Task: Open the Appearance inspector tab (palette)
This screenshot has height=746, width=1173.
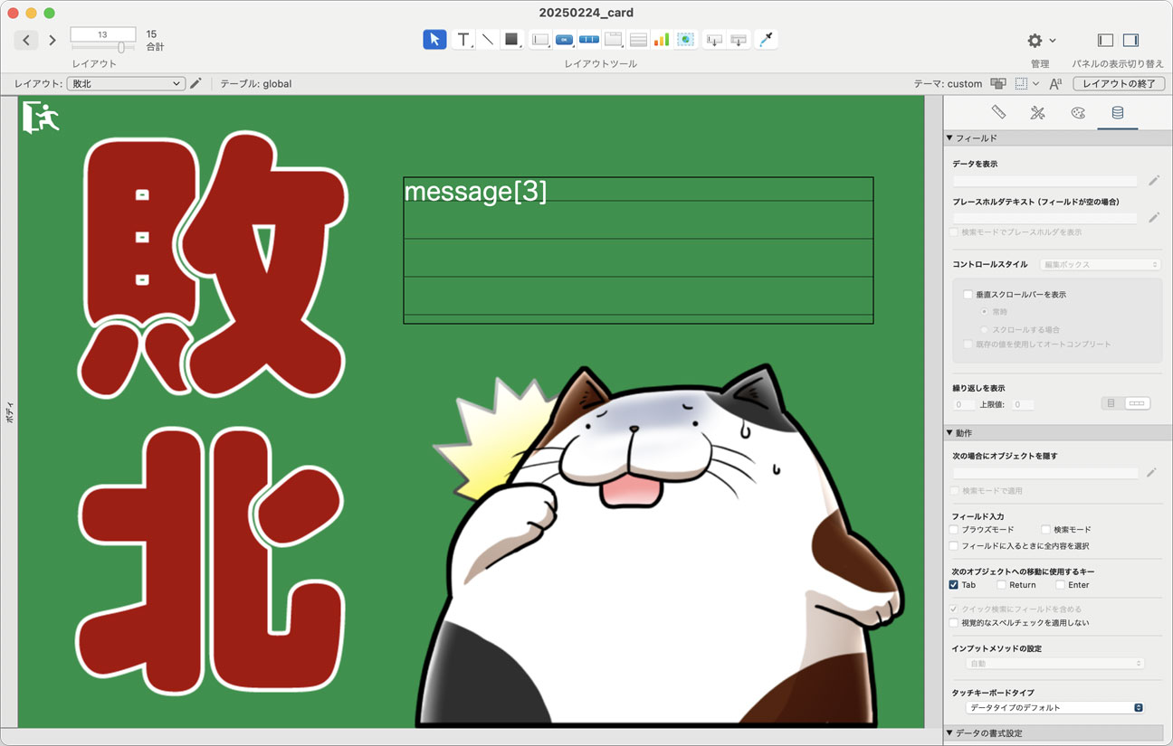Action: [x=1077, y=112]
